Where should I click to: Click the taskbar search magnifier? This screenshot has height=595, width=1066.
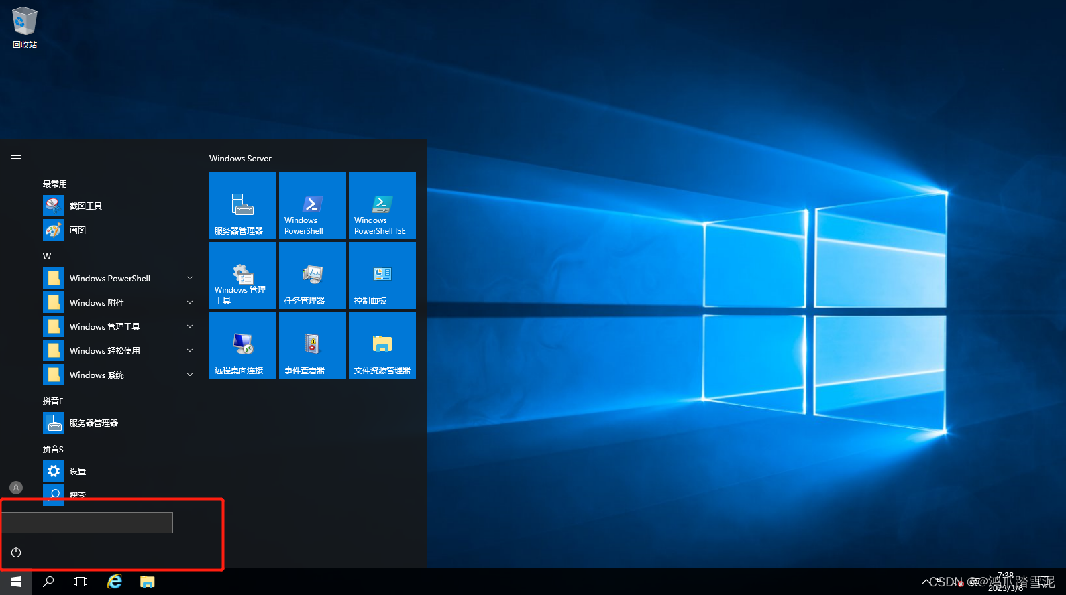[48, 582]
